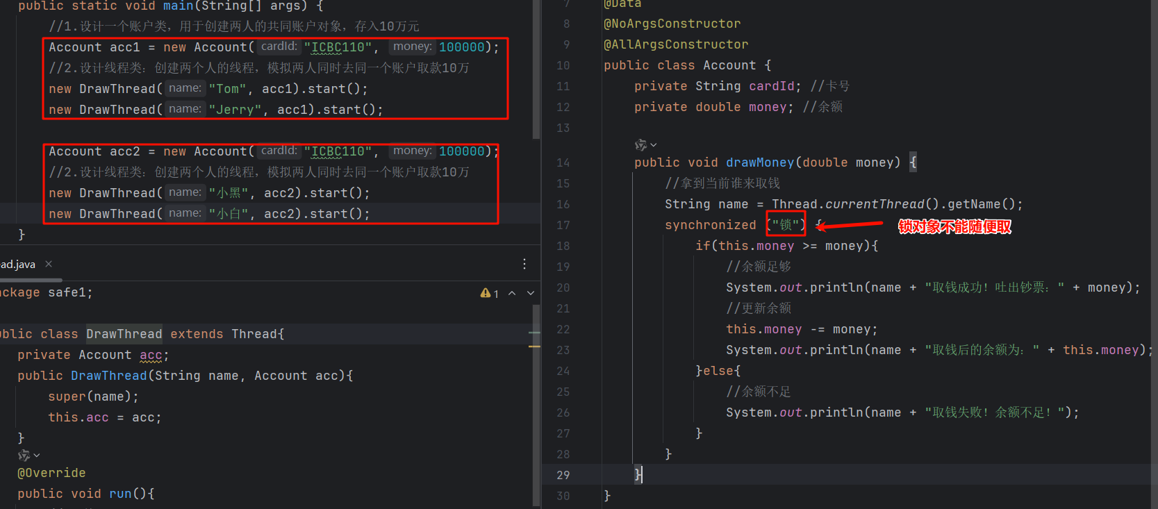Click the warning indicator showing 1 problem
This screenshot has width=1158, height=509.
click(x=490, y=294)
